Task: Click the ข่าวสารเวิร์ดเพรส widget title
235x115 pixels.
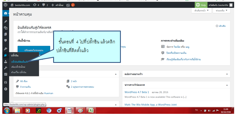Action: coord(135,85)
